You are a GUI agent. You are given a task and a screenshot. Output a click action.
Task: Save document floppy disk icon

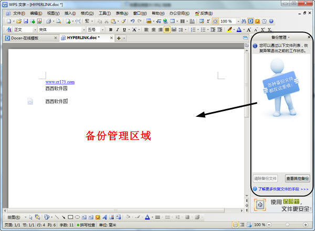coord(26,21)
